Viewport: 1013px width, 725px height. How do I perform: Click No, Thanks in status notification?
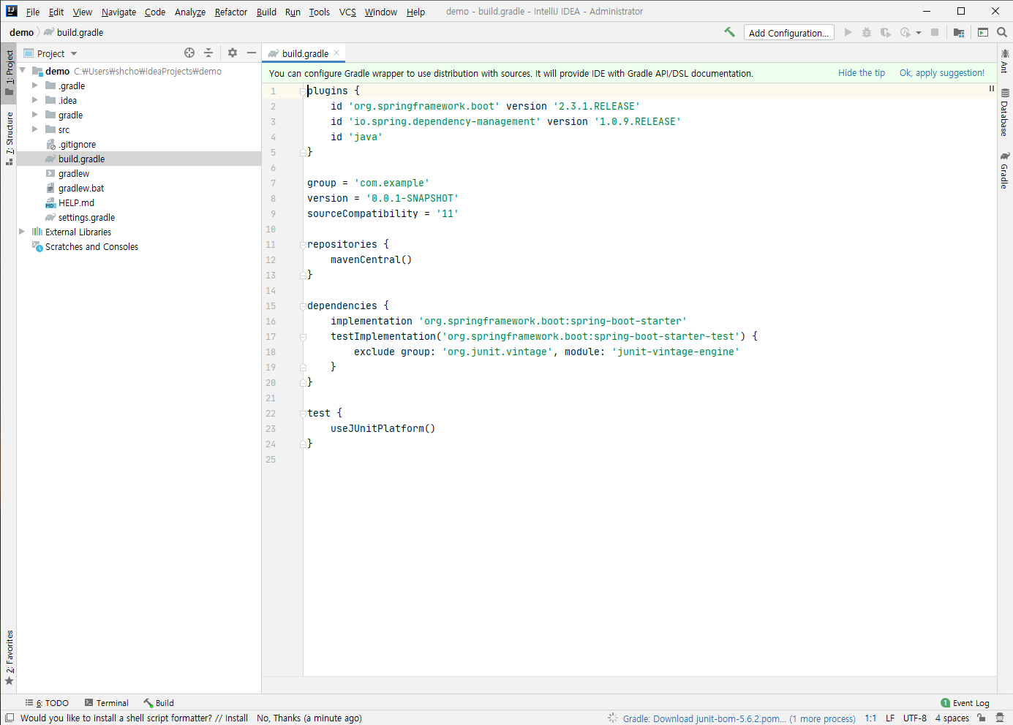point(279,718)
